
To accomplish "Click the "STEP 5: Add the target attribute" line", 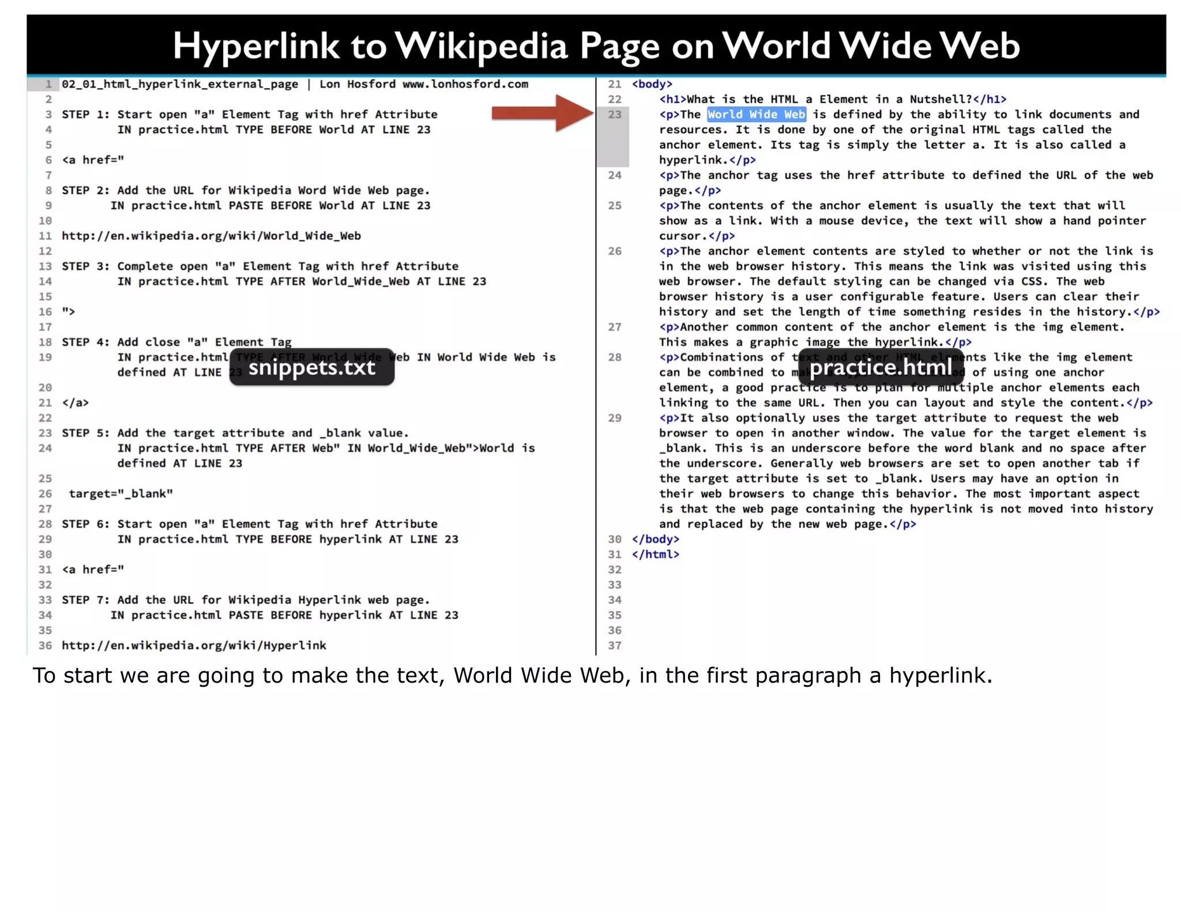I will point(235,433).
